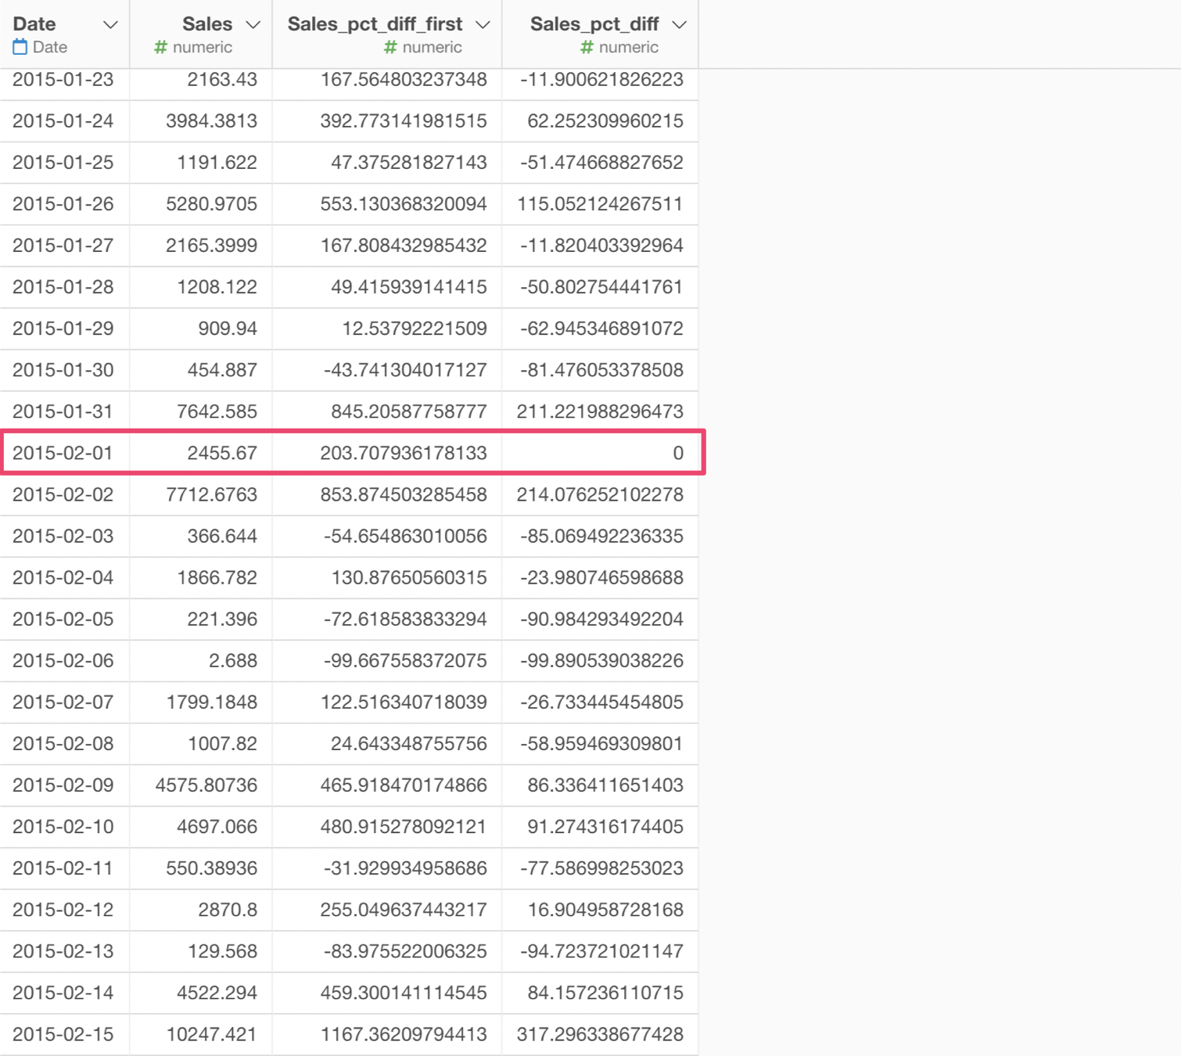The height and width of the screenshot is (1056, 1181).
Task: Click date cell 2015-01-24
Action: tap(63, 121)
